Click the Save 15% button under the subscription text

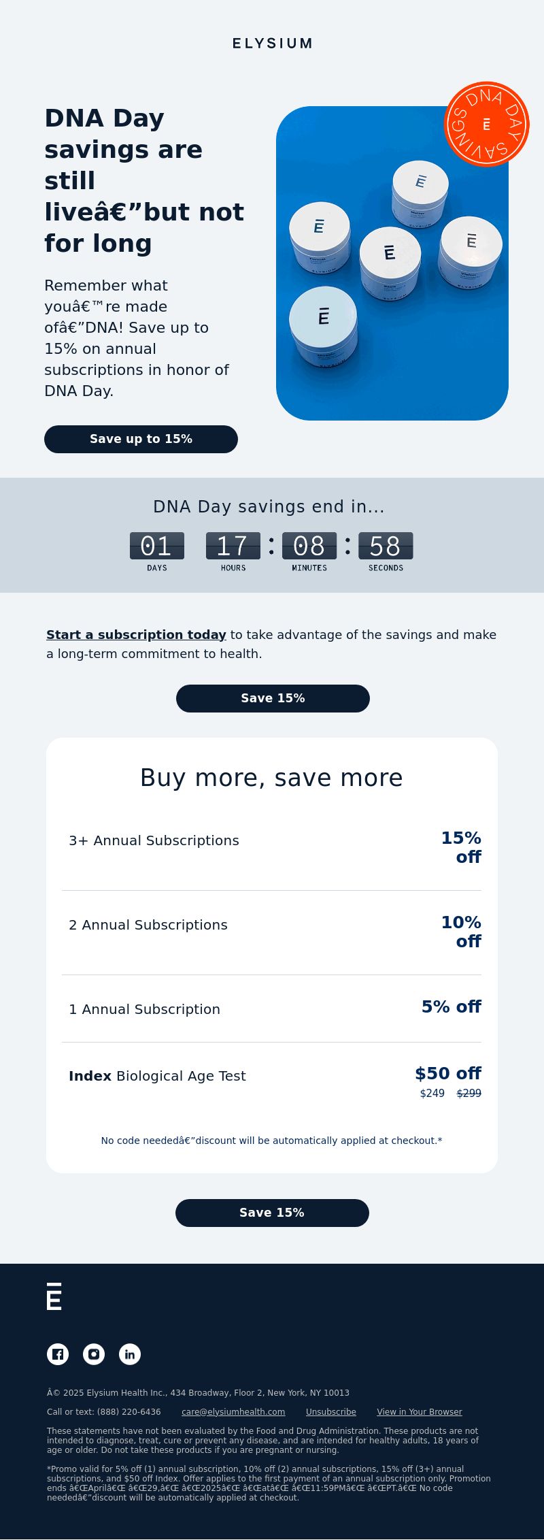[273, 698]
